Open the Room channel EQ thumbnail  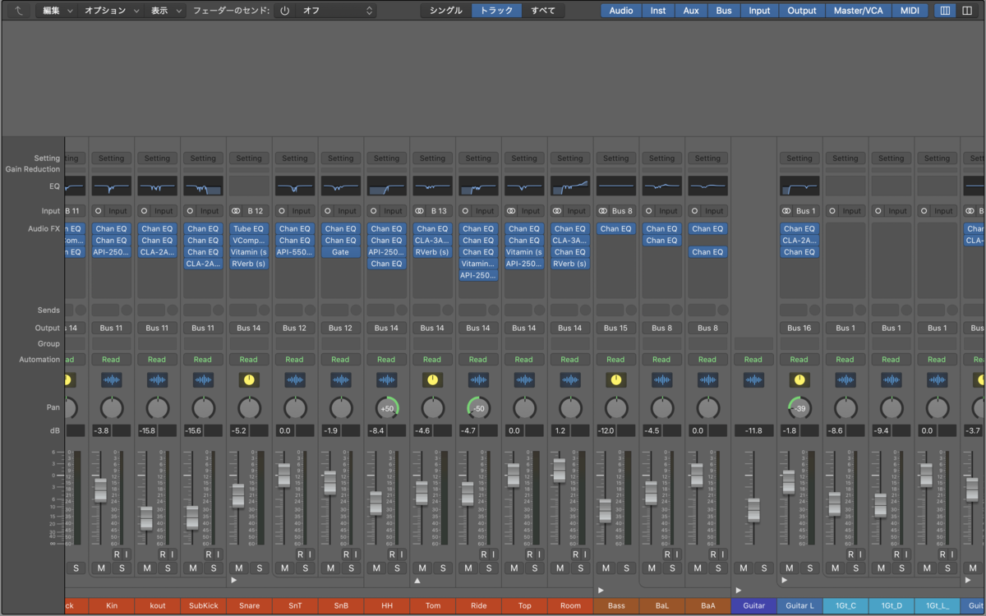pos(569,186)
